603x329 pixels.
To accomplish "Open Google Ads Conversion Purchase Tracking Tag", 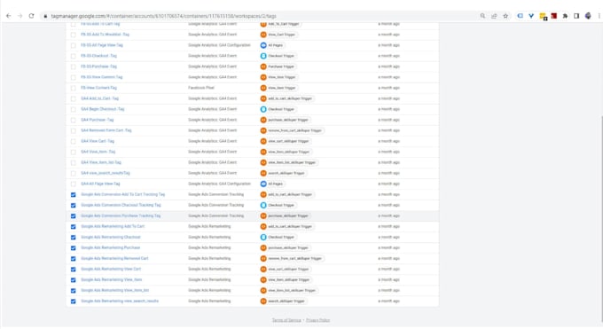I will (x=121, y=215).
